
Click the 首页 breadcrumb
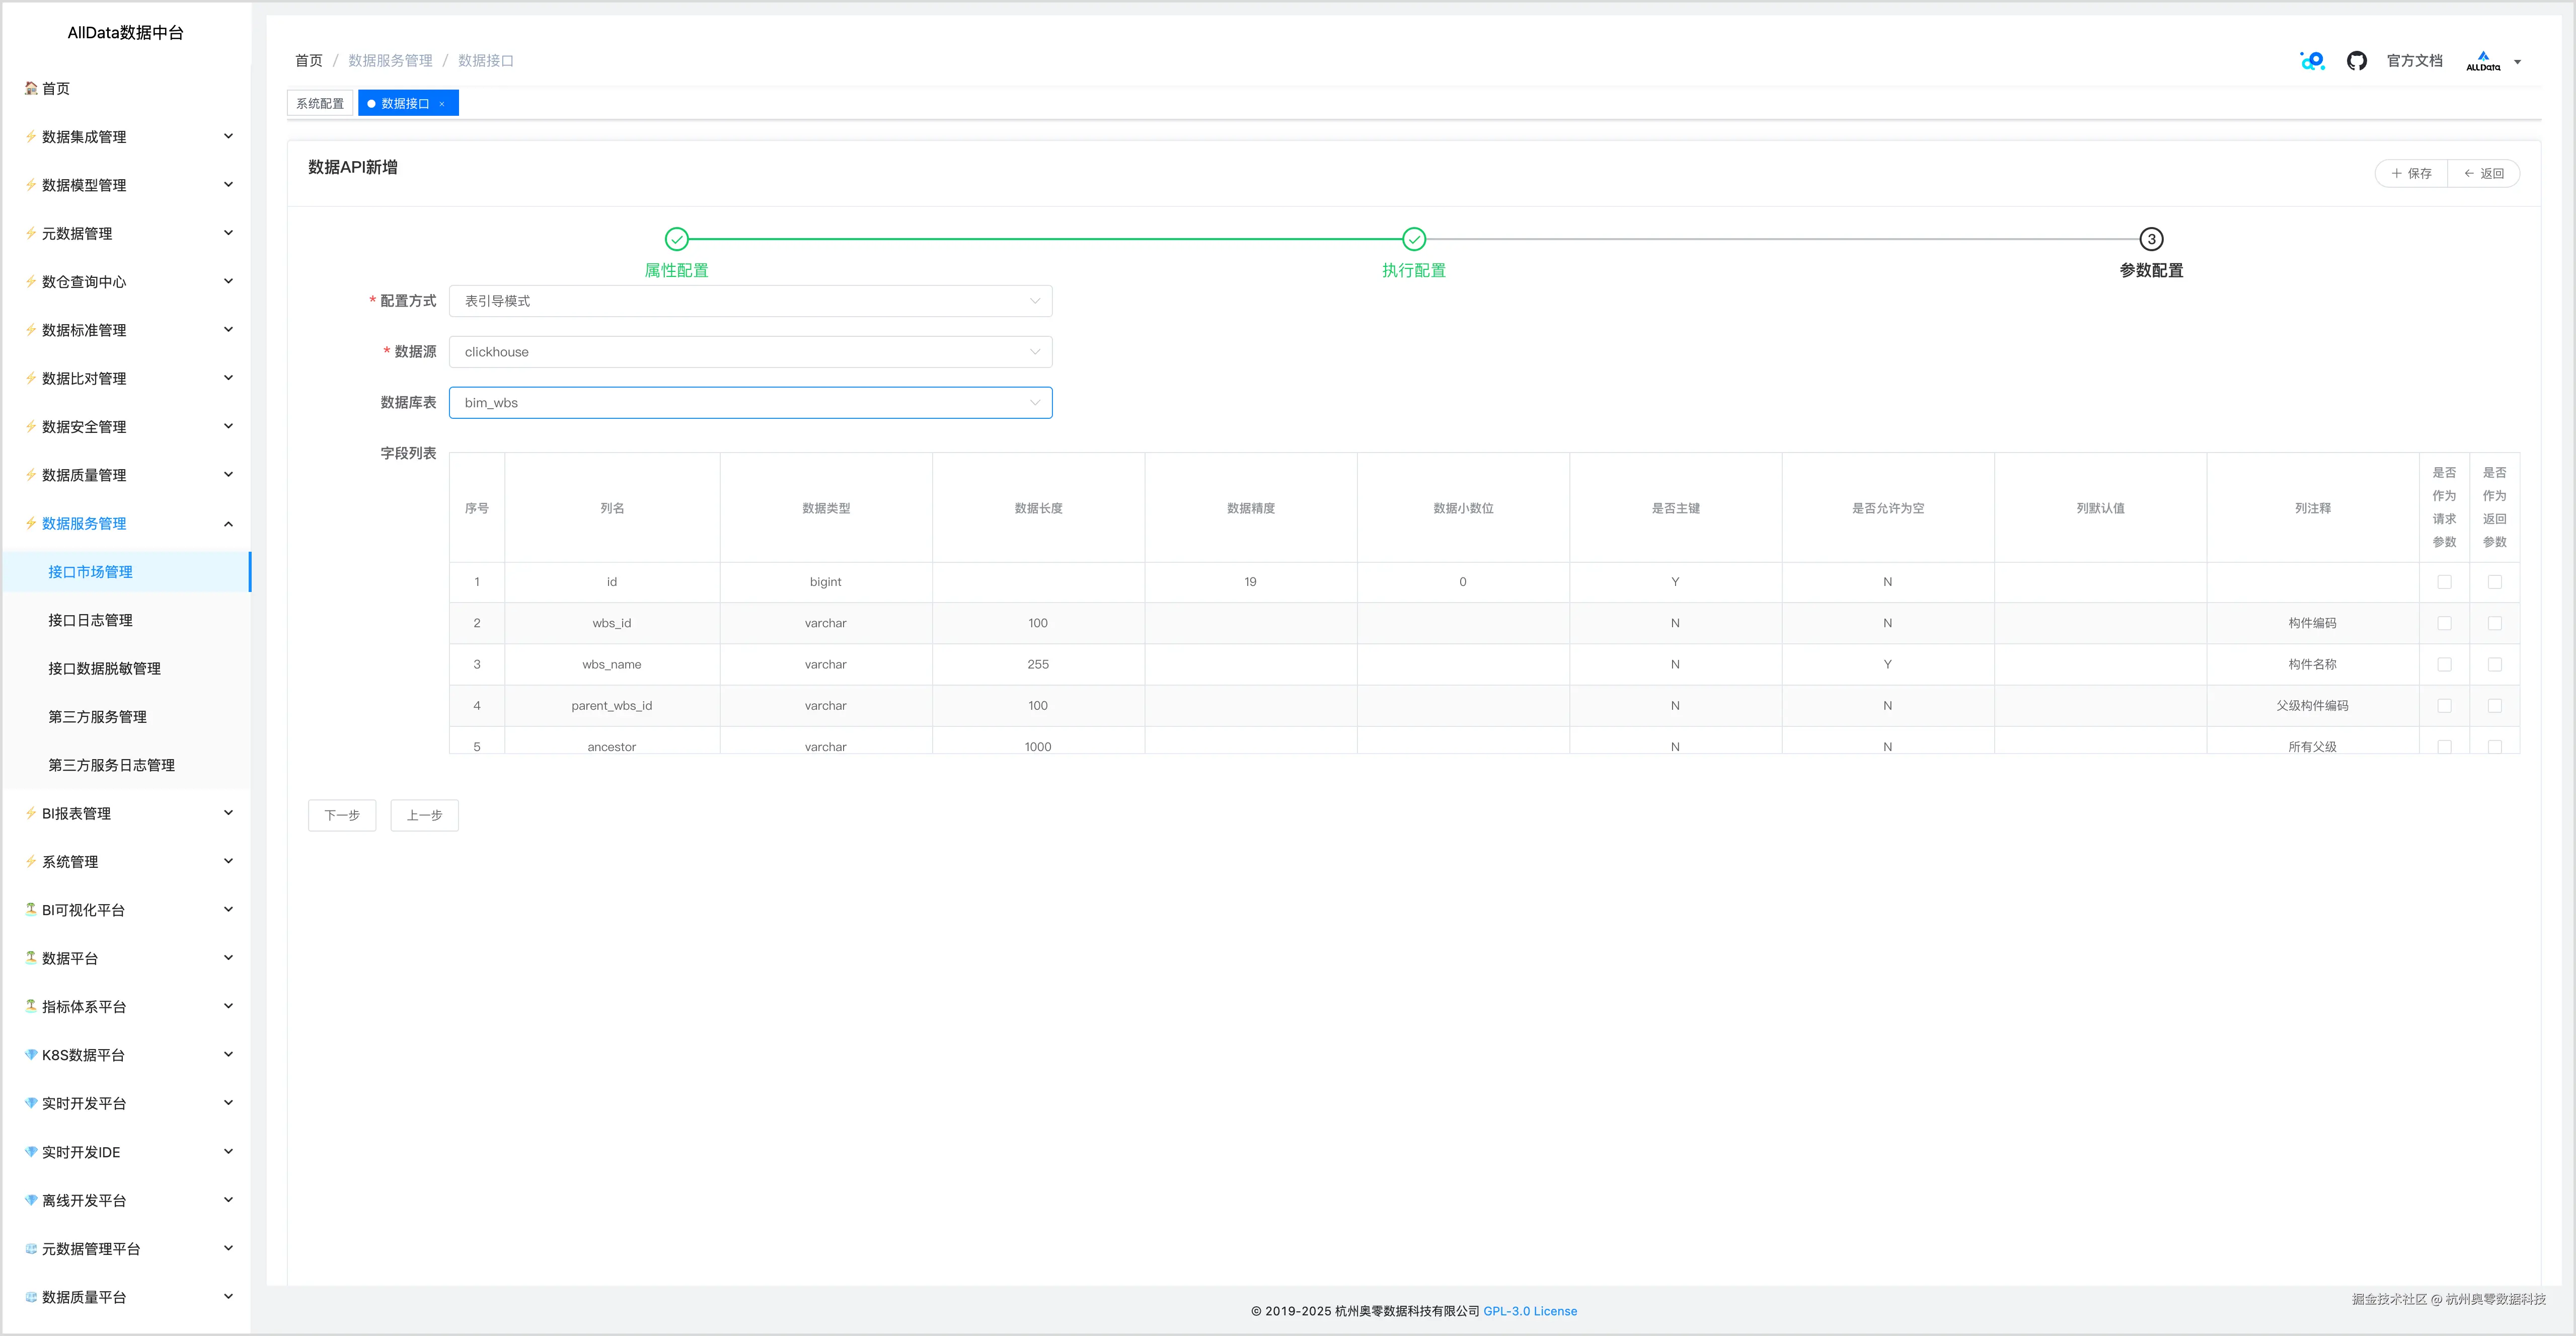pyautogui.click(x=308, y=61)
